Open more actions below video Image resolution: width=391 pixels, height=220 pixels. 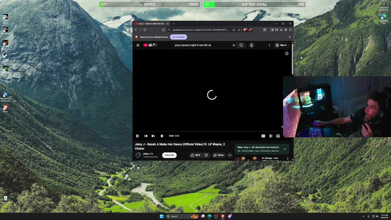tap(230, 155)
